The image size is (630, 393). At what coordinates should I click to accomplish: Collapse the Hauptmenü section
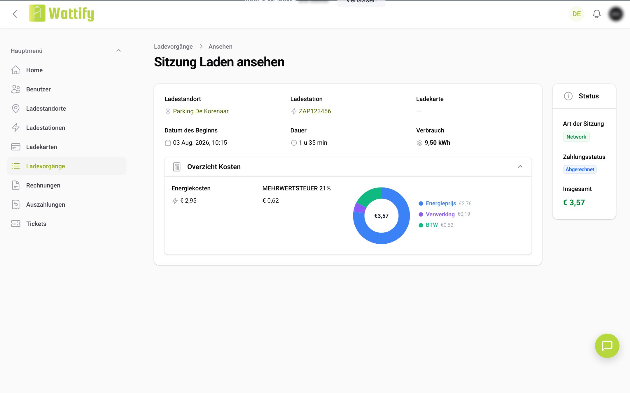pos(118,51)
